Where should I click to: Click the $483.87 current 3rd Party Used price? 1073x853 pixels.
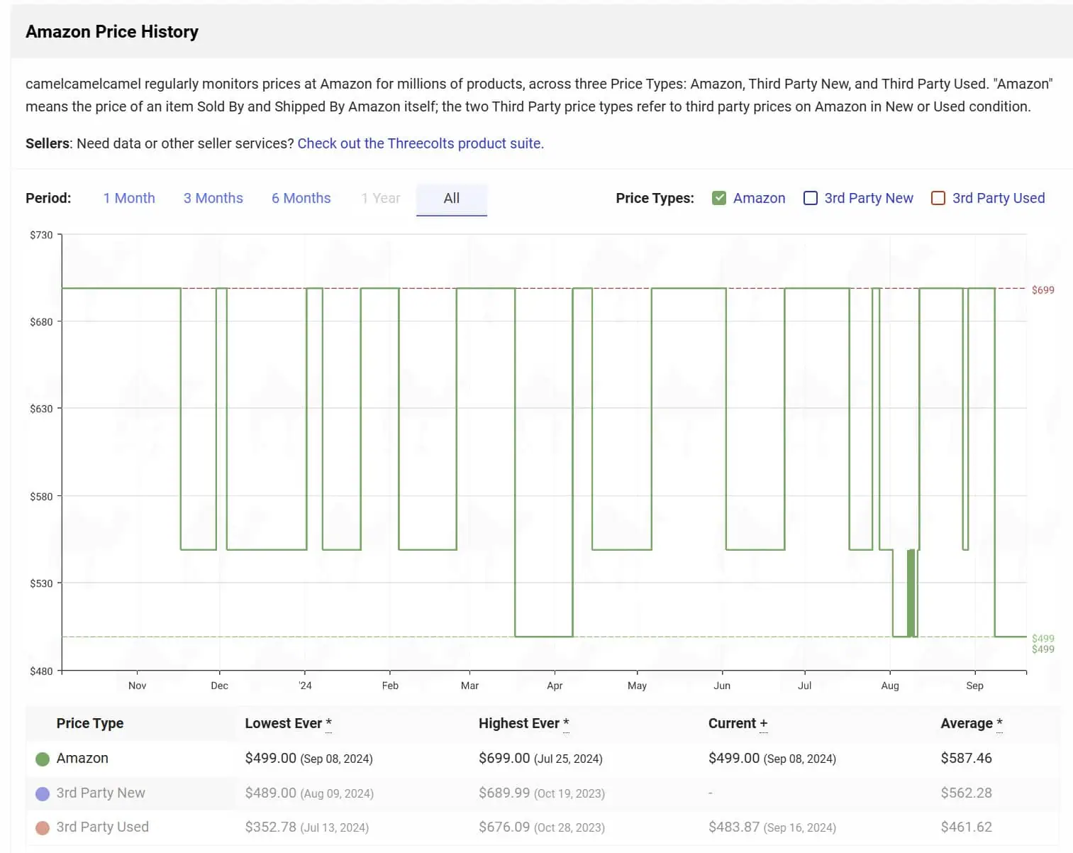pyautogui.click(x=734, y=827)
